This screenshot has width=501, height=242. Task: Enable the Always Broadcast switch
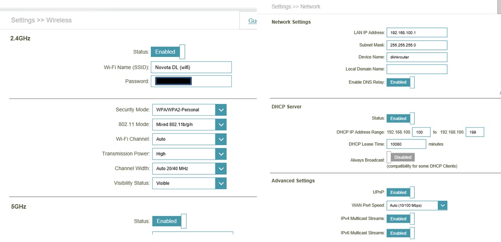(x=401, y=157)
